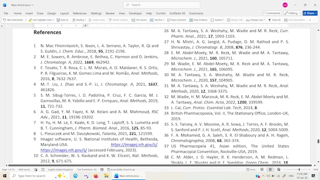
Task: Click the 100% zoom level
Action: tap(315, 170)
